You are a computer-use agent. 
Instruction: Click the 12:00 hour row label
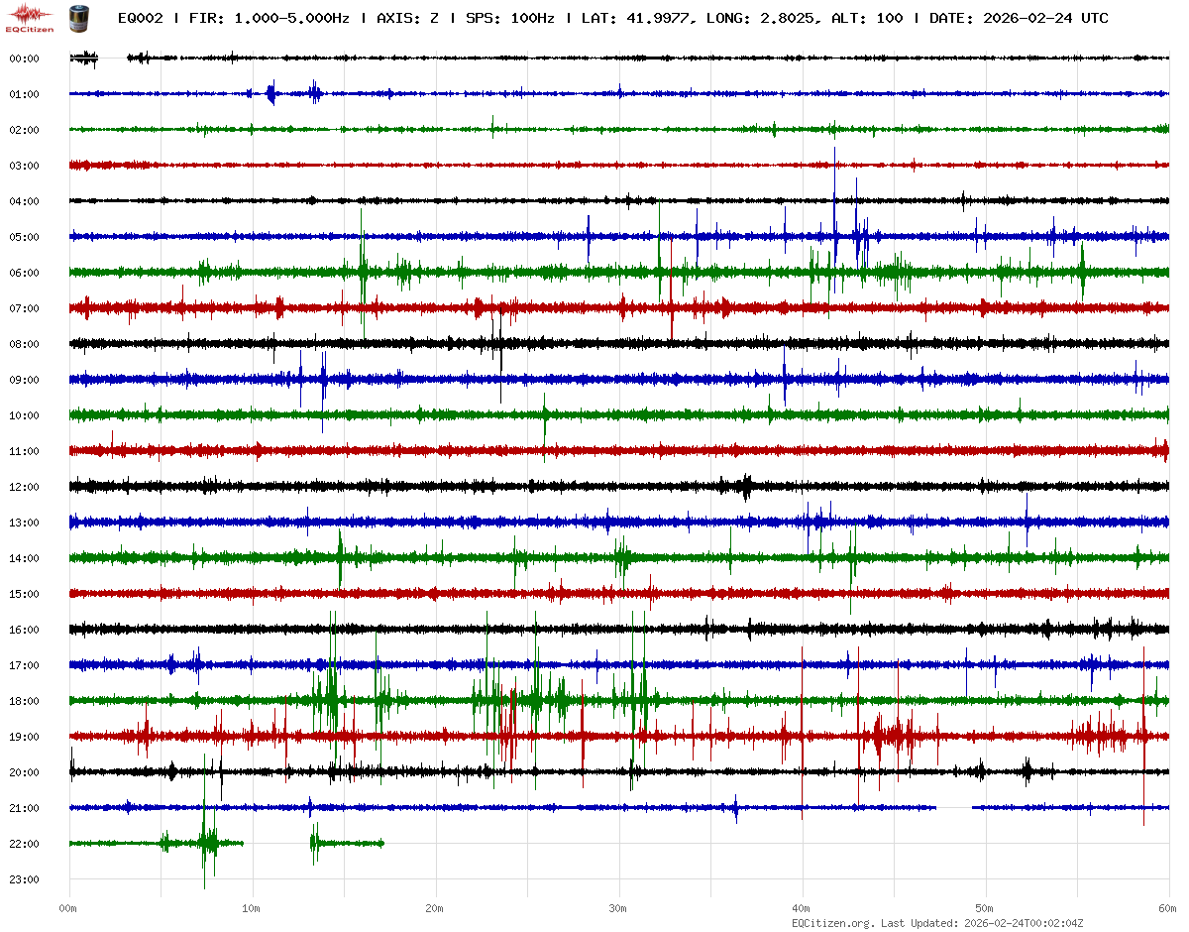(x=24, y=487)
